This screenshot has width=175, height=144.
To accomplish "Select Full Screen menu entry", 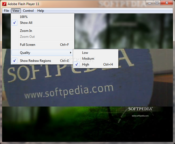I will click(x=43, y=45).
